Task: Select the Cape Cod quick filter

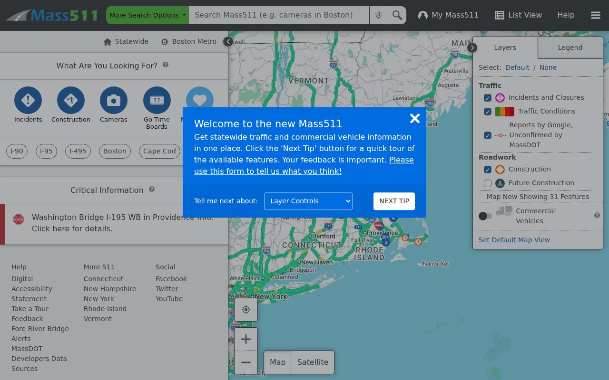Action: tap(159, 151)
